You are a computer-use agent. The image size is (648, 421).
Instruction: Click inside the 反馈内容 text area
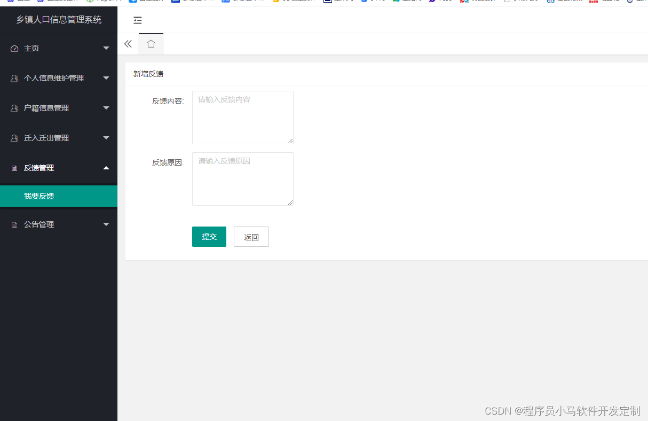[x=242, y=117]
